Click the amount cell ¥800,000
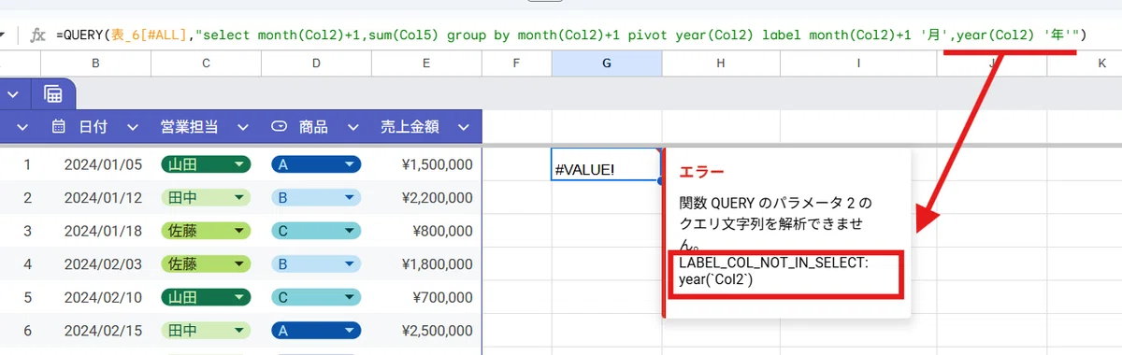Image resolution: width=1122 pixels, height=355 pixels. click(x=443, y=231)
